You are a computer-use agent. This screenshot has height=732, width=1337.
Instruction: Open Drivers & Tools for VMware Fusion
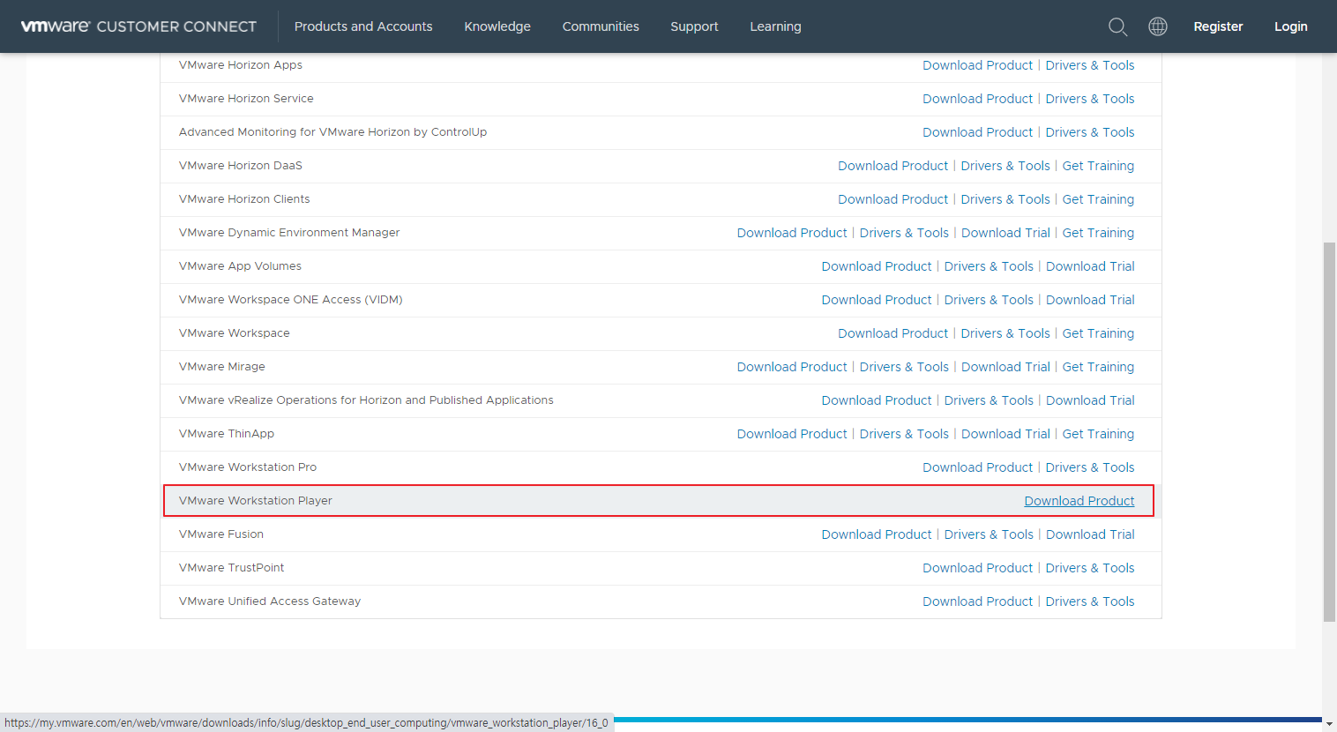pos(989,534)
